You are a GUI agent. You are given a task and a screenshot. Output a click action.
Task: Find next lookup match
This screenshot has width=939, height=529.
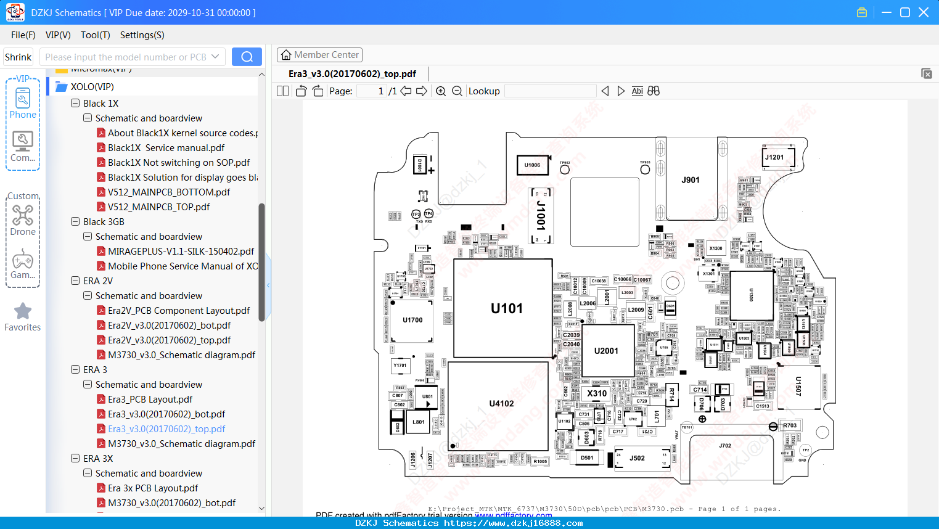621,91
